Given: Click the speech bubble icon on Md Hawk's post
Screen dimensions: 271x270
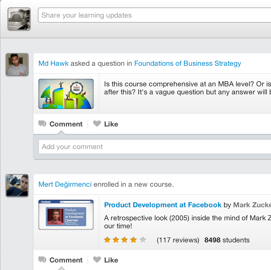Looking at the screenshot, I should click(x=42, y=124).
